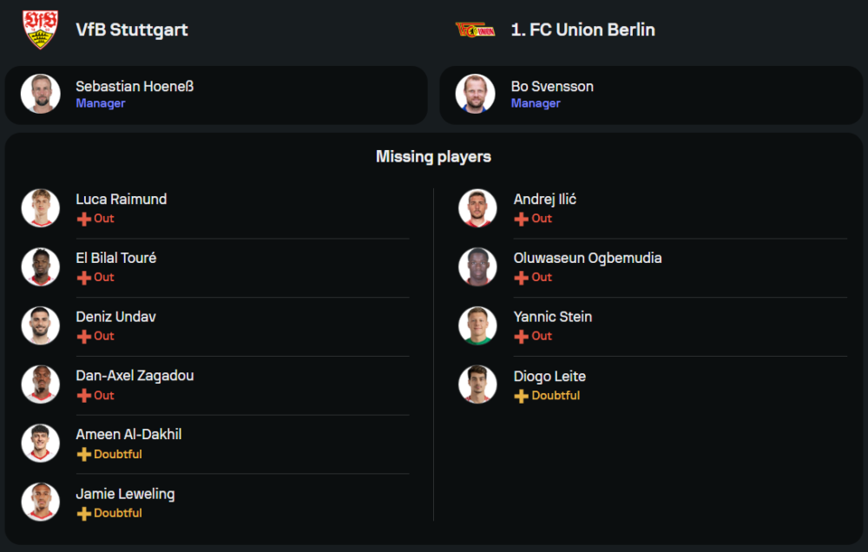Click Sebastian Hoeneß manager name

click(135, 86)
